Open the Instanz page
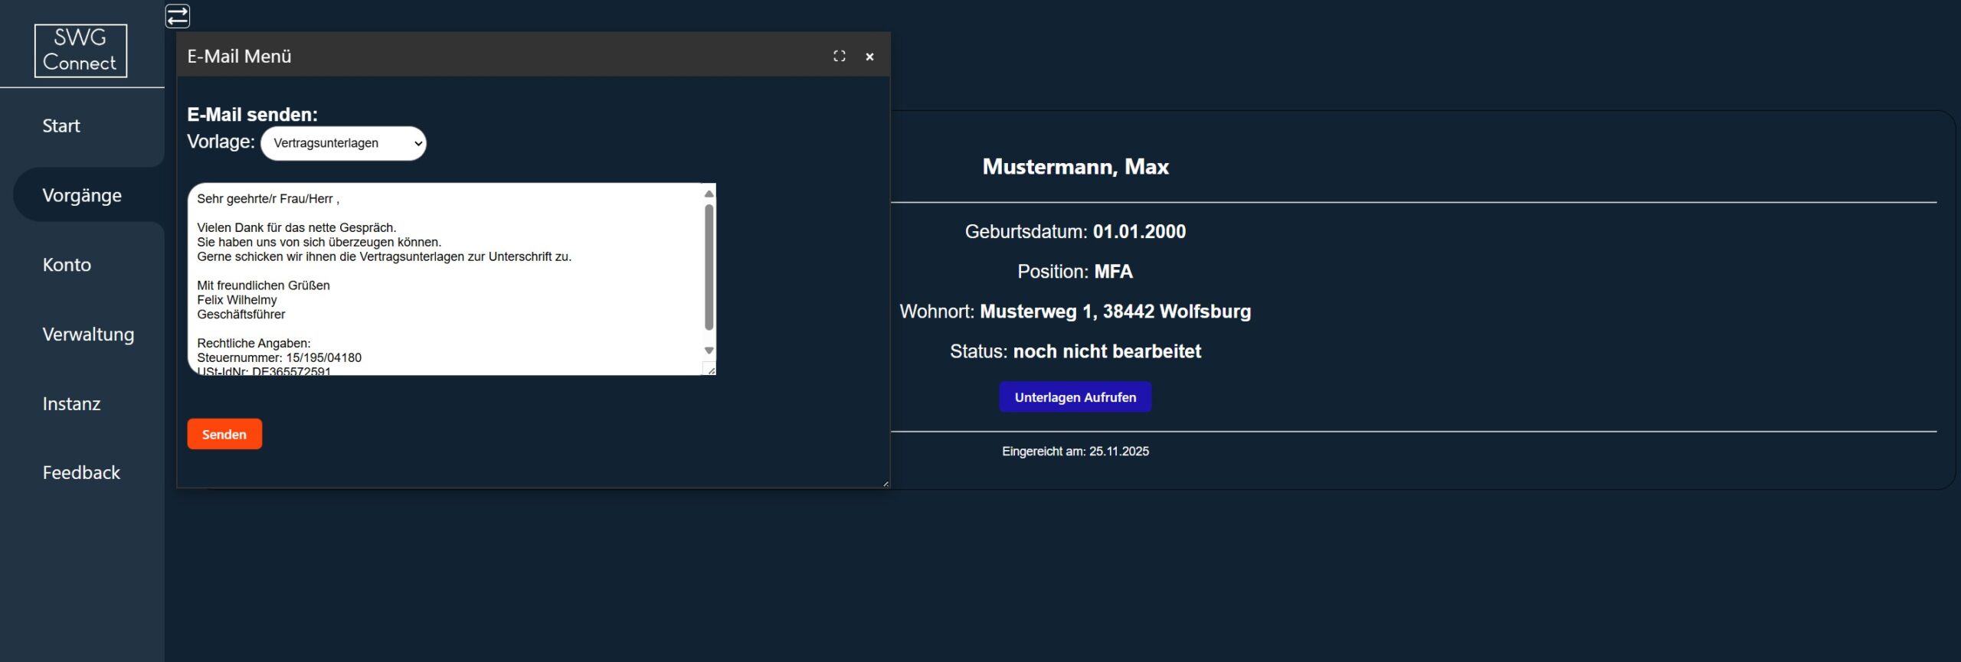 click(x=71, y=404)
